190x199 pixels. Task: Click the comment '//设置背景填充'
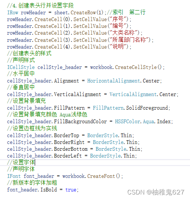click(26, 101)
